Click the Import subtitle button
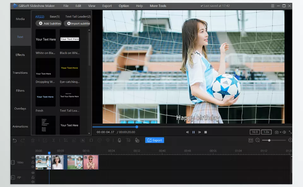The width and height of the screenshot is (303, 187). pyautogui.click(x=77, y=23)
